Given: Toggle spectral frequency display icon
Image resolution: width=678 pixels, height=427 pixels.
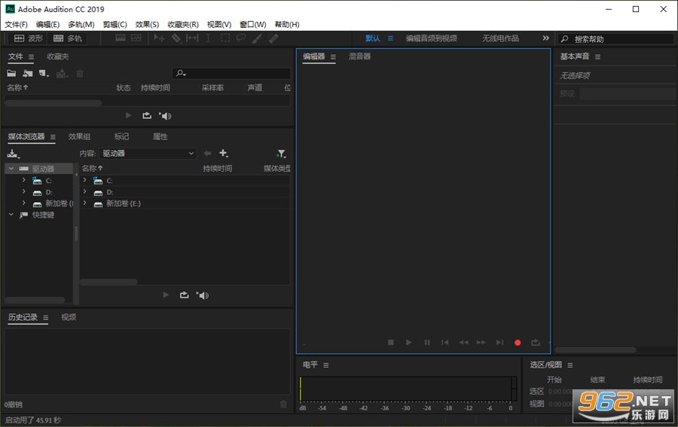Looking at the screenshot, I should coord(121,38).
